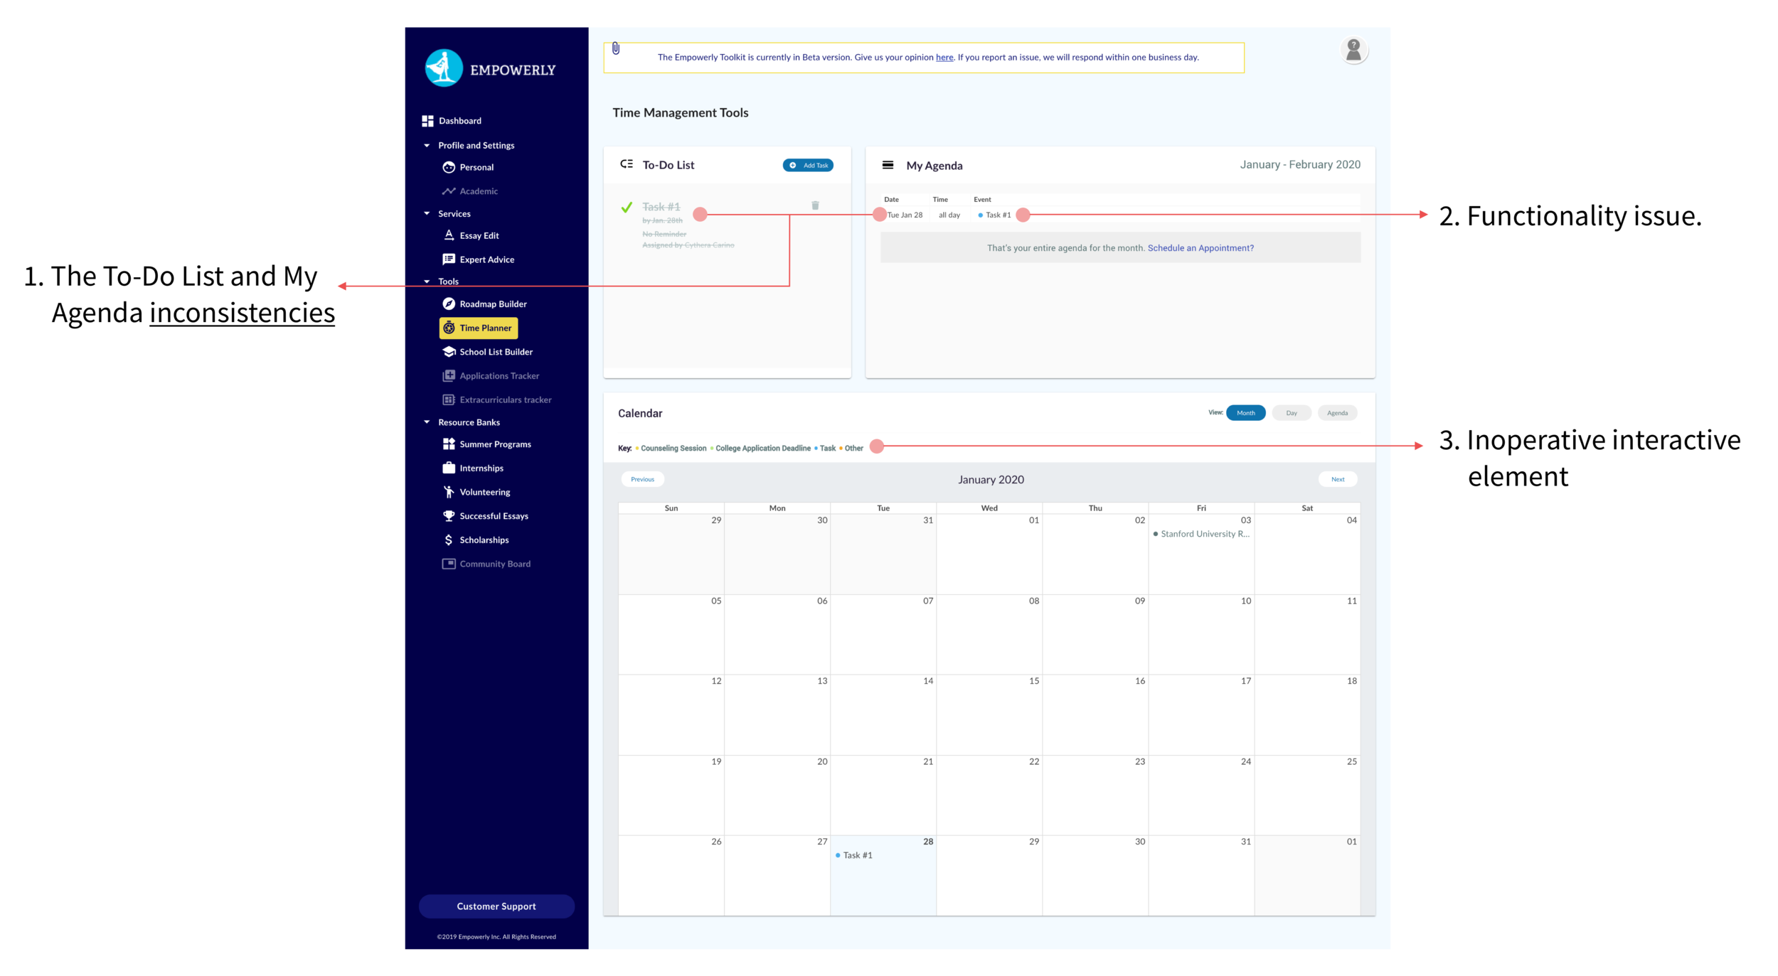Open Scholarships in the sidebar

484,540
